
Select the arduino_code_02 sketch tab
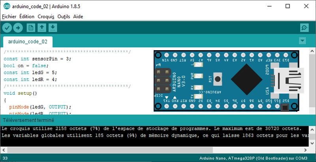coord(28,42)
